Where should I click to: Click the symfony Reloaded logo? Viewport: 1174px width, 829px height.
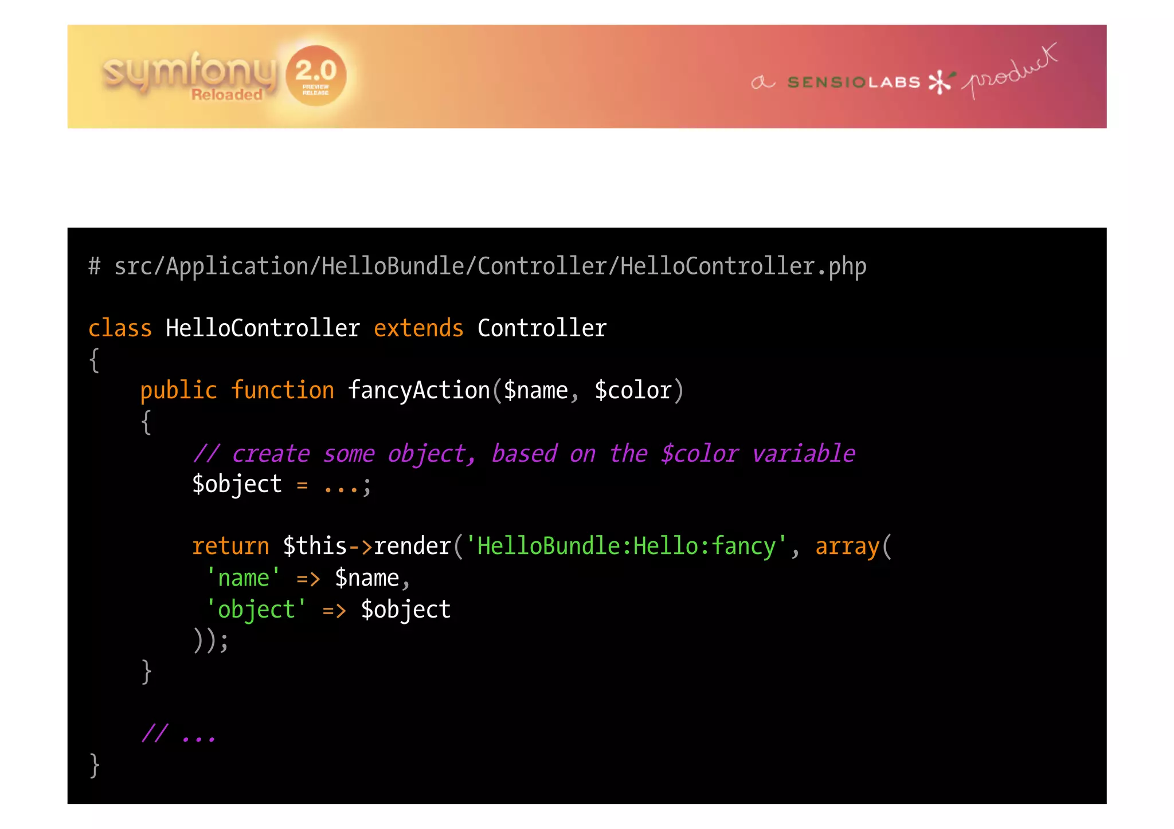tap(189, 76)
